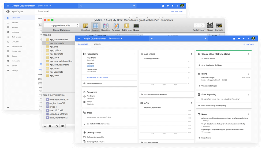Go back in Table History
Image resolution: width=262 pixels, height=149 pixels.
point(196,25)
